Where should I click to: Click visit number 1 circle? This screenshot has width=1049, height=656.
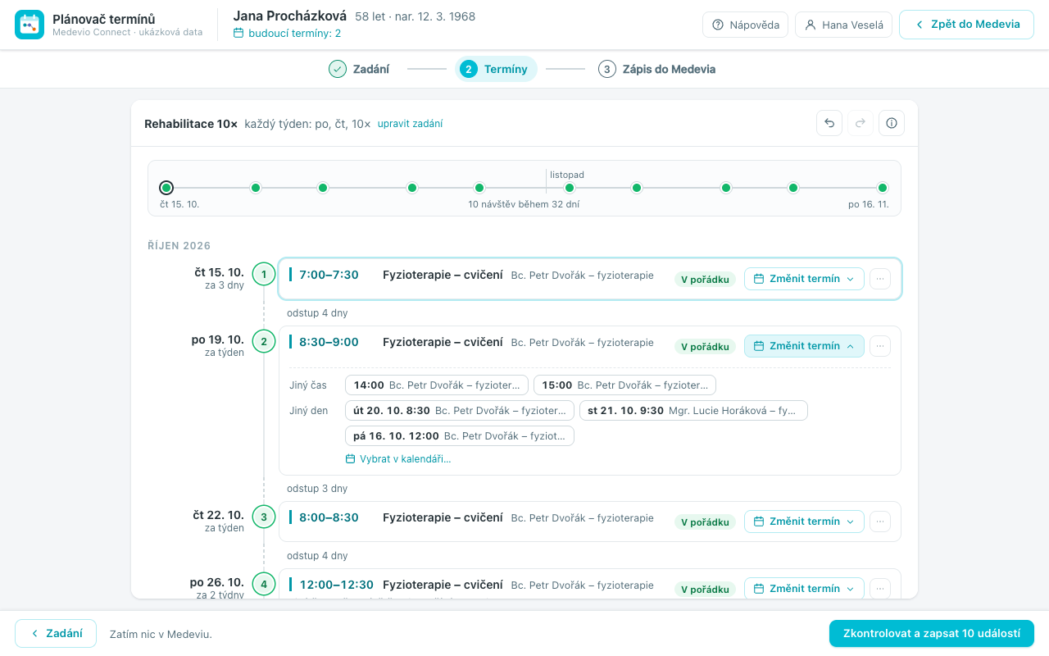(x=264, y=274)
